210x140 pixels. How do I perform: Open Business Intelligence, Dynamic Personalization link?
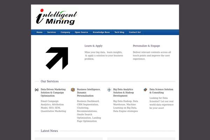coord(89,92)
